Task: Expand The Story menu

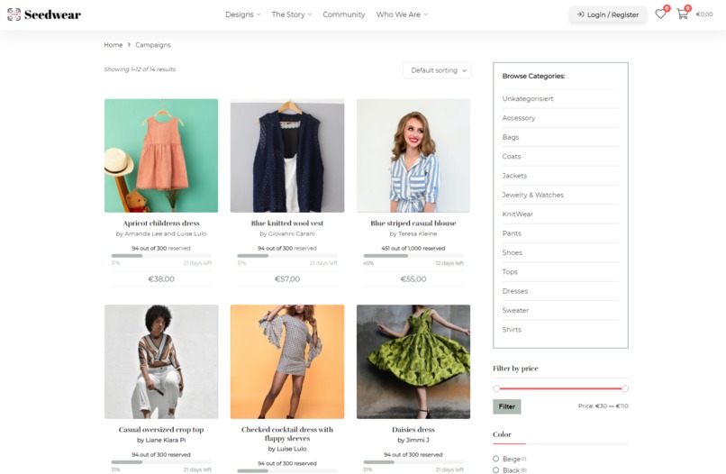Action: 292,14
